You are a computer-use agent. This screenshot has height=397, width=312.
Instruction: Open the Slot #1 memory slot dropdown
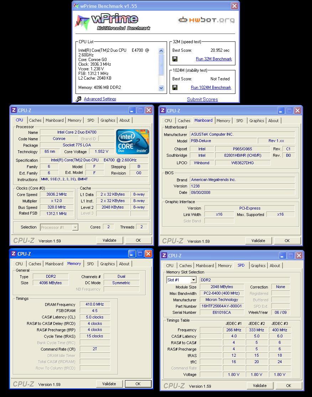[193, 280]
